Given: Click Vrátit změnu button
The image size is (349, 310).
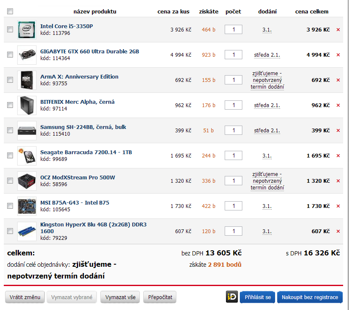Looking at the screenshot, I should 25,297.
